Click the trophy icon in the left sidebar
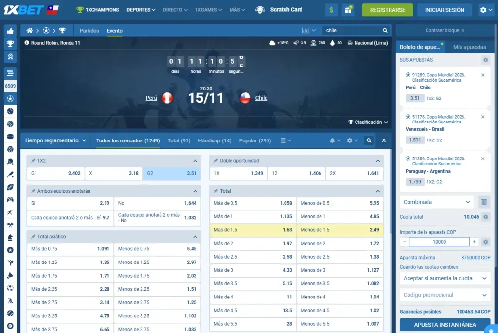Viewport: 498px width, 333px height. click(10, 44)
